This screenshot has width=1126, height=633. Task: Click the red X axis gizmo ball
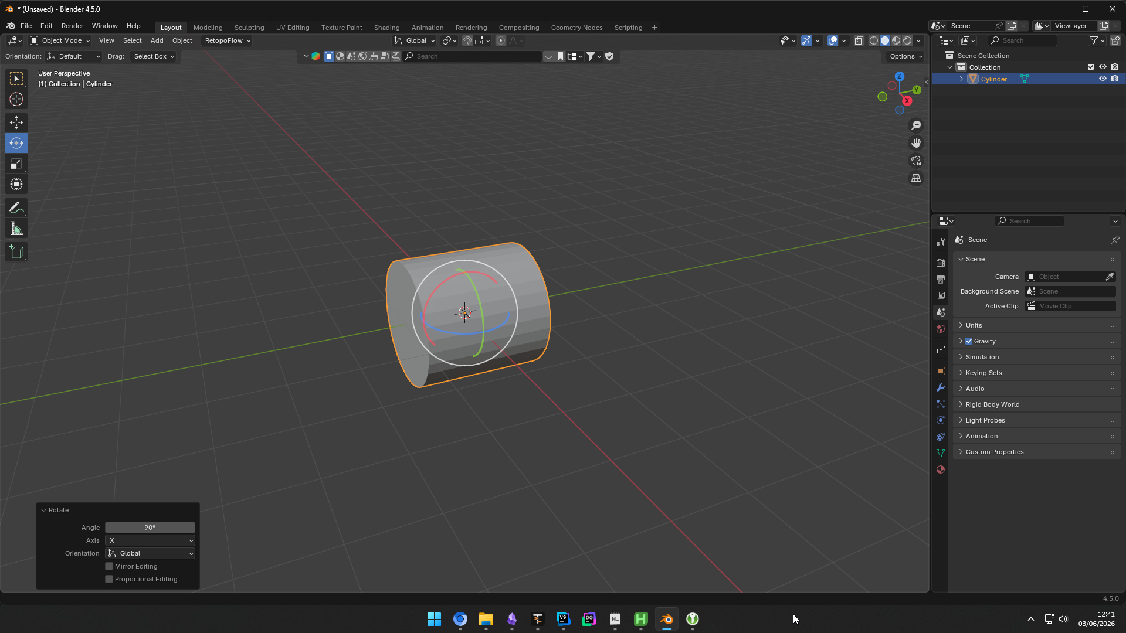pyautogui.click(x=907, y=101)
